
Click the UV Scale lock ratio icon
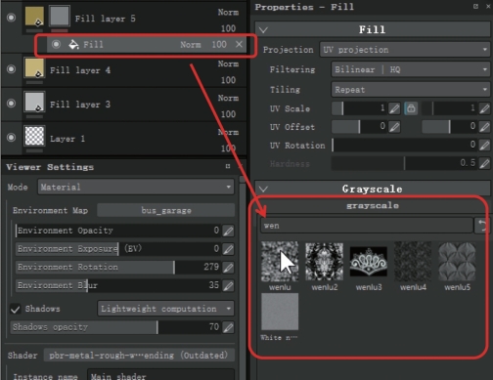(x=411, y=108)
